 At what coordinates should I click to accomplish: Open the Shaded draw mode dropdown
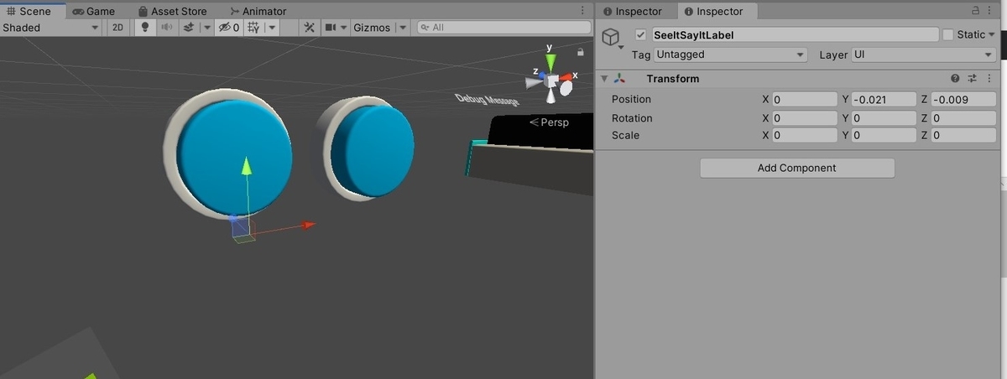51,28
